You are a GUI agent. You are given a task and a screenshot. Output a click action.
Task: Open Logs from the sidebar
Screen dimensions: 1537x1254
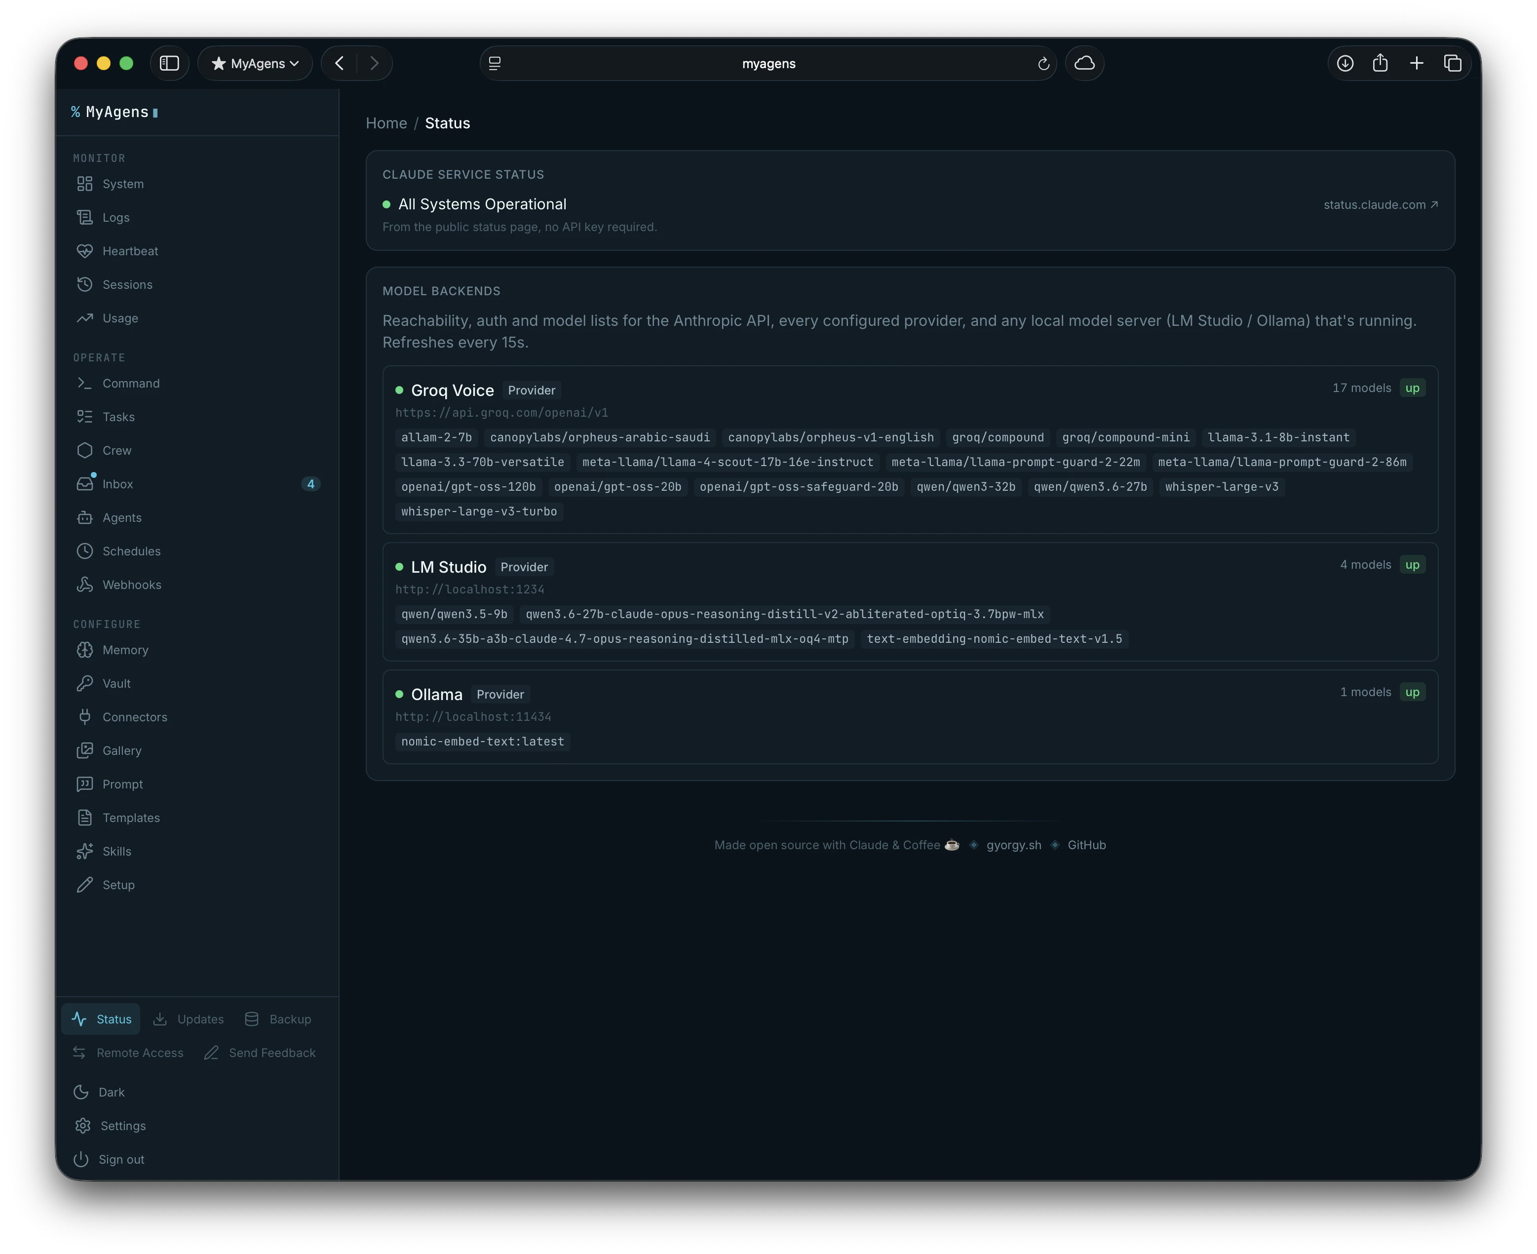[103, 217]
